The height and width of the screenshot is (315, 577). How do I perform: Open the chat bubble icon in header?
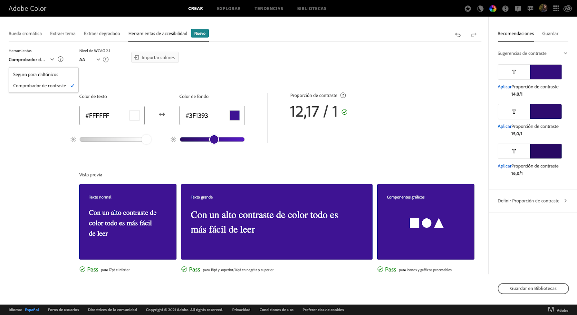point(530,9)
